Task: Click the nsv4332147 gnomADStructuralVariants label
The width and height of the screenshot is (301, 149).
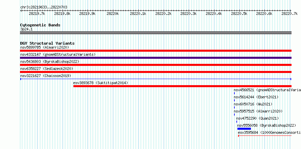Action: click(58, 54)
